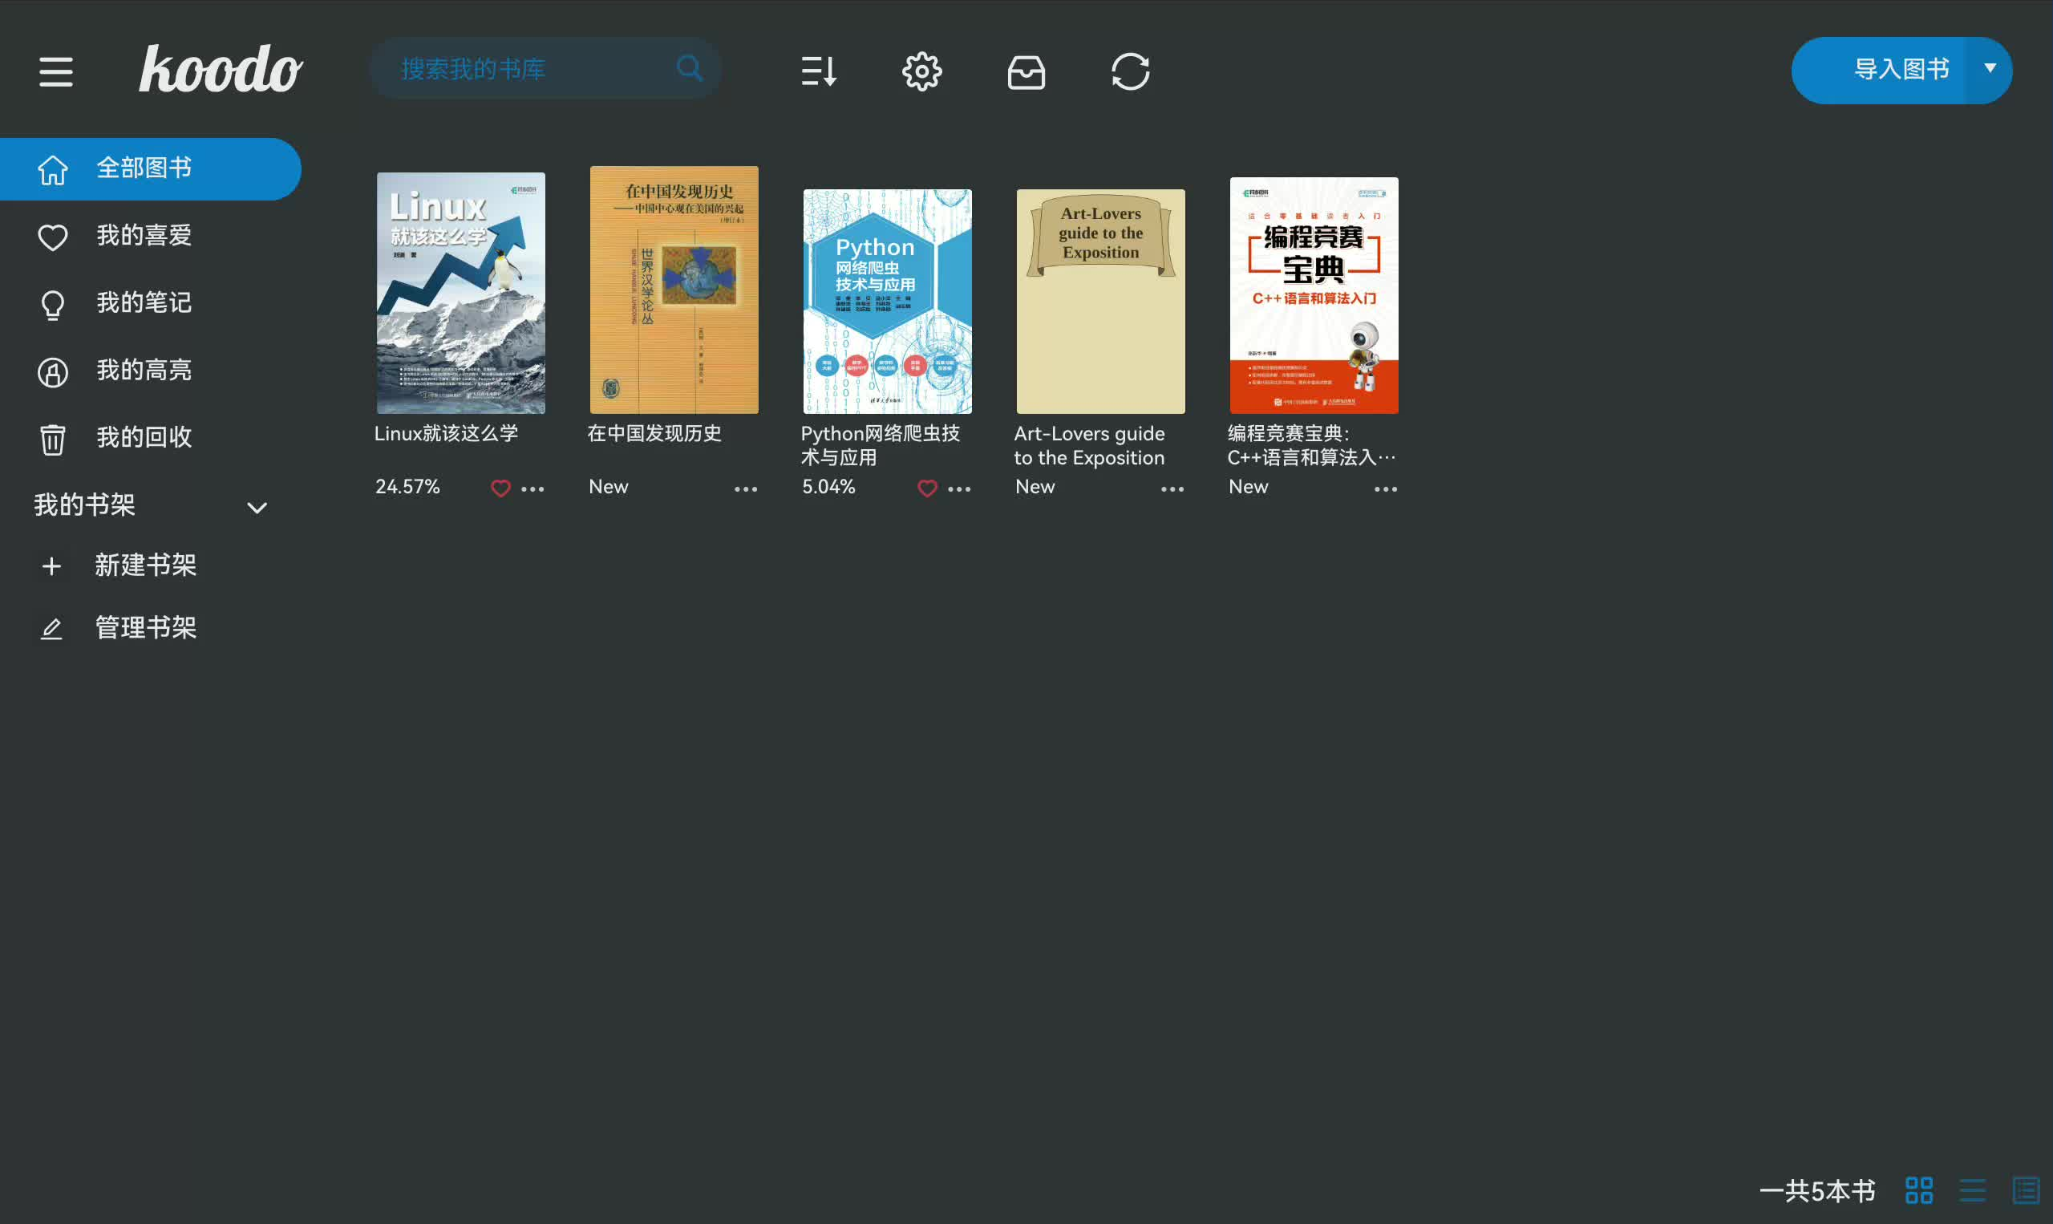Open settings via the gear icon
Viewport: 2053px width, 1224px height.
[921, 71]
